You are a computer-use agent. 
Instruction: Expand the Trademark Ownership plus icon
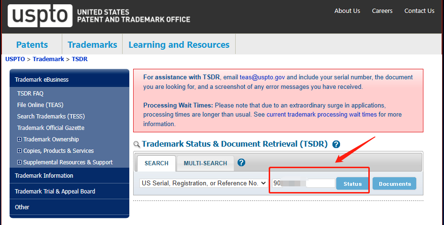[20, 139]
